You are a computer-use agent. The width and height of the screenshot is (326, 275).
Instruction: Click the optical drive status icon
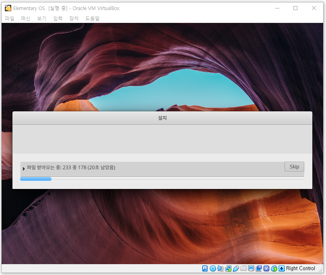coord(213,268)
